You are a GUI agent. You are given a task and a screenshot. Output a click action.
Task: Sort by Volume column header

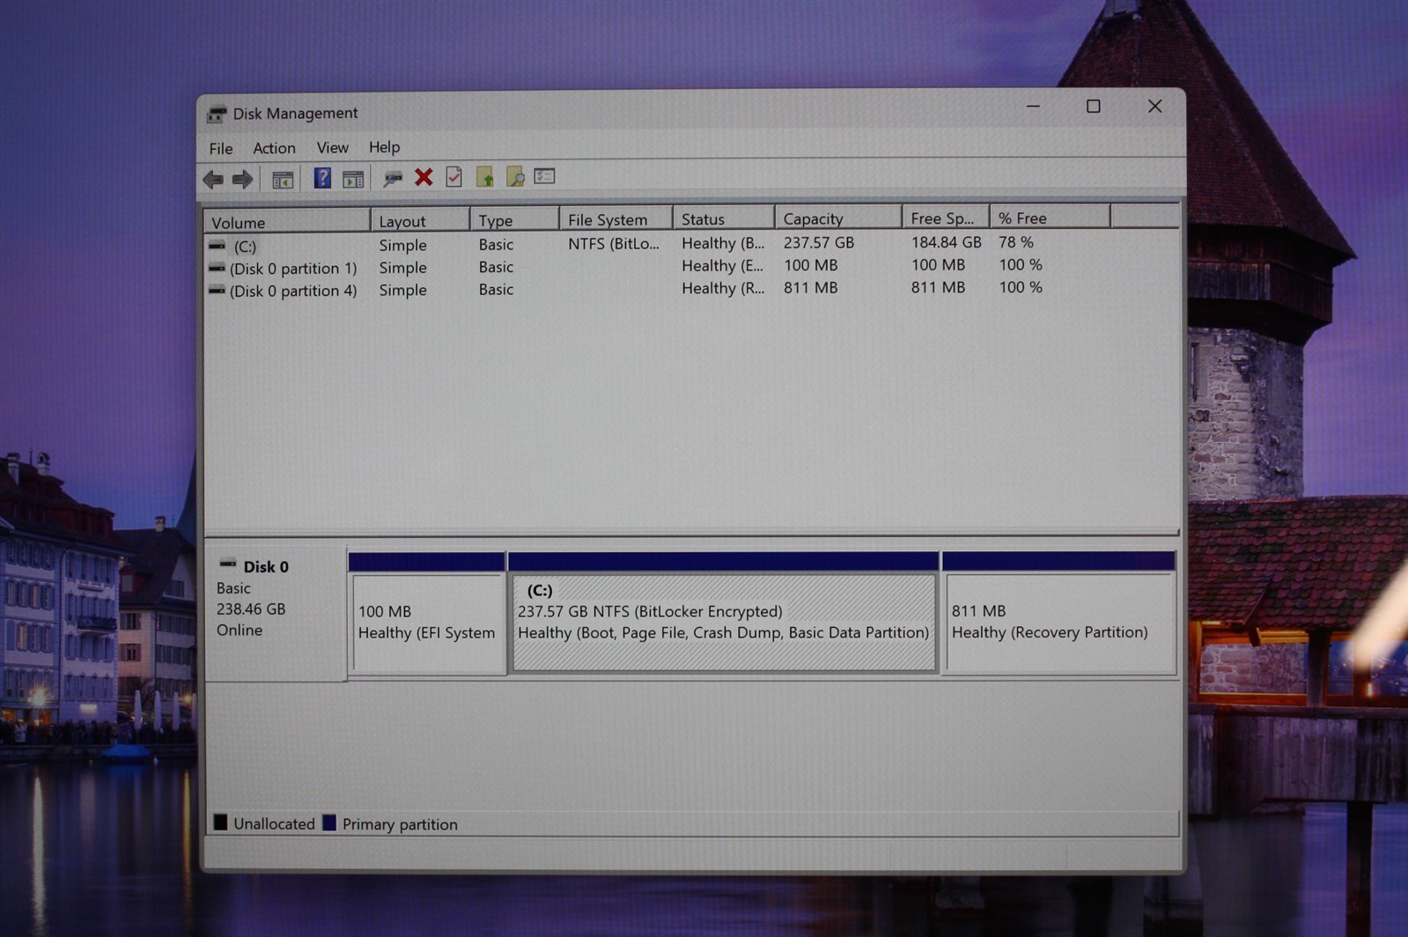click(287, 221)
